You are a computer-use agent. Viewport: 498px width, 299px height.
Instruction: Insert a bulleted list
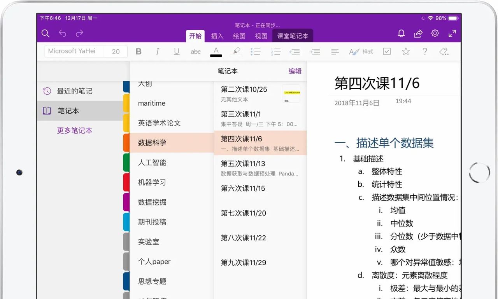[256, 52]
